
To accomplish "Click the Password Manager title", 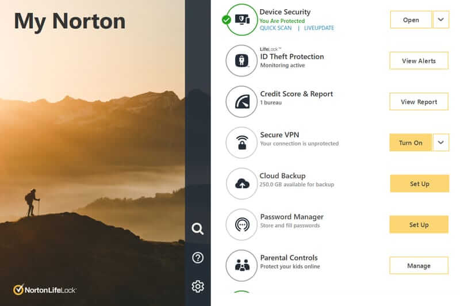I will click(292, 217).
